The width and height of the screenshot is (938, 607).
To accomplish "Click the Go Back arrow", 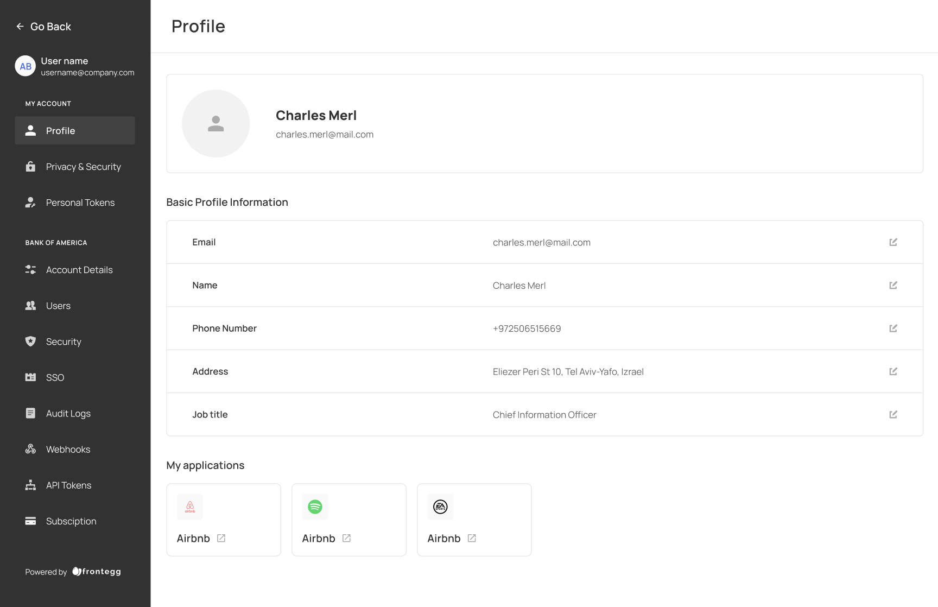I will click(x=20, y=27).
